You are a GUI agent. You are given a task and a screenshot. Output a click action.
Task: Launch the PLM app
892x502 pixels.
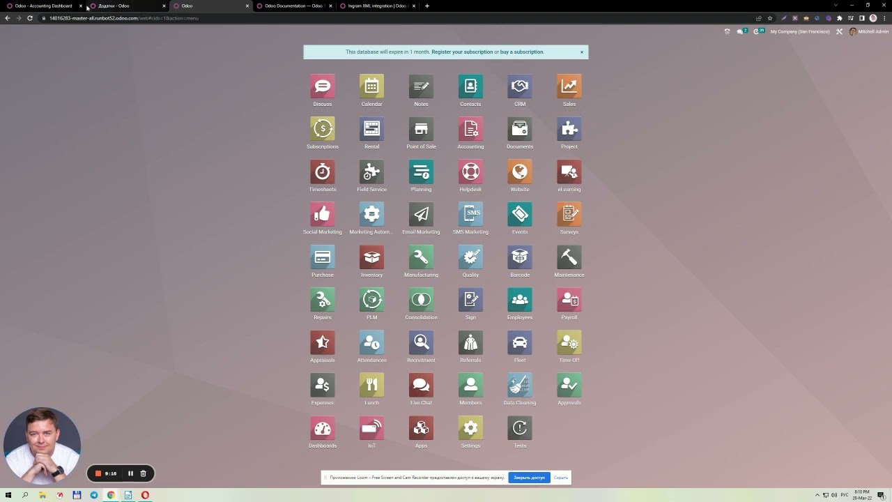click(x=372, y=300)
